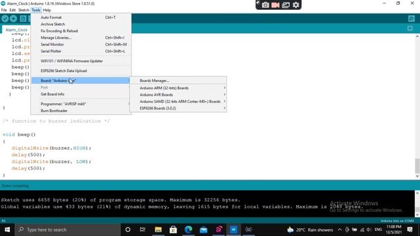Open Manage Libraries from the menu

81,38
